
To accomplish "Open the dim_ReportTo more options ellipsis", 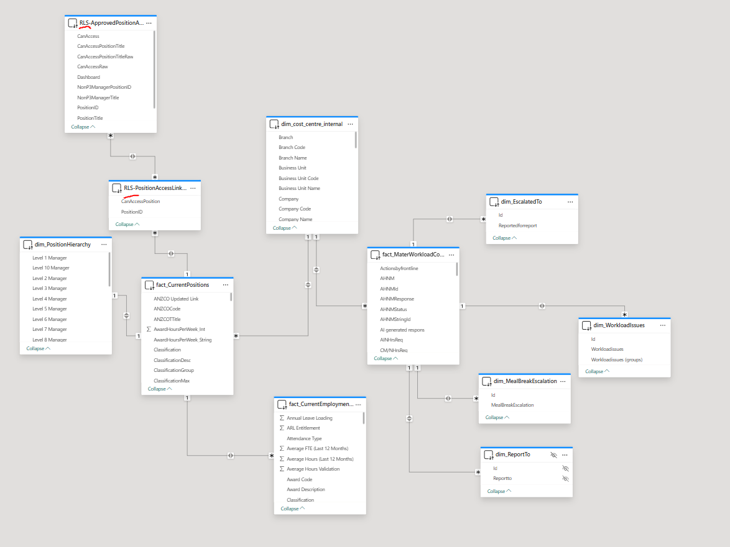I will point(565,455).
